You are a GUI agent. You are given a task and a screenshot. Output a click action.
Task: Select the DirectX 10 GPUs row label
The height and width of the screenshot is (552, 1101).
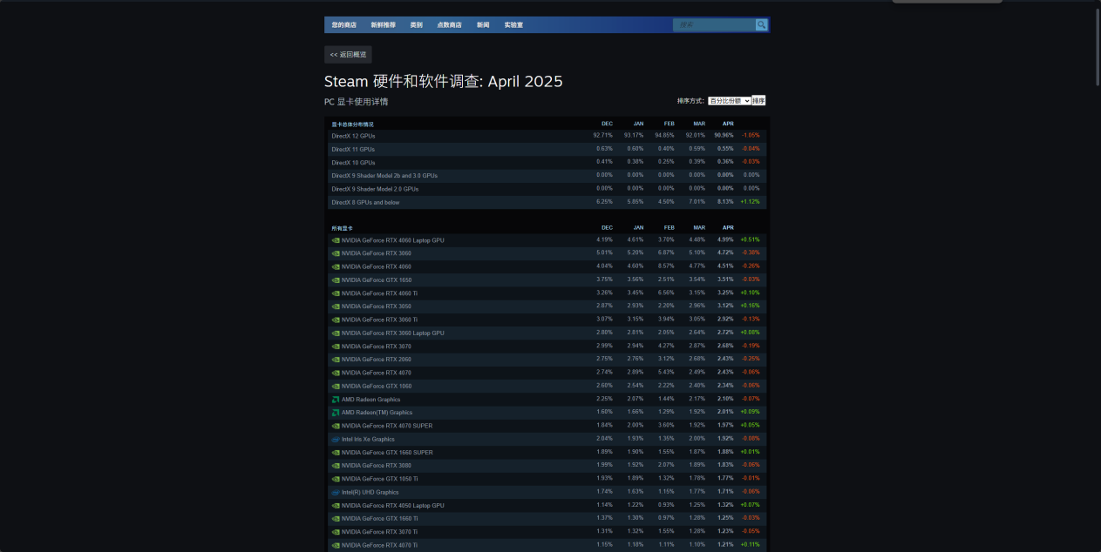(x=353, y=163)
